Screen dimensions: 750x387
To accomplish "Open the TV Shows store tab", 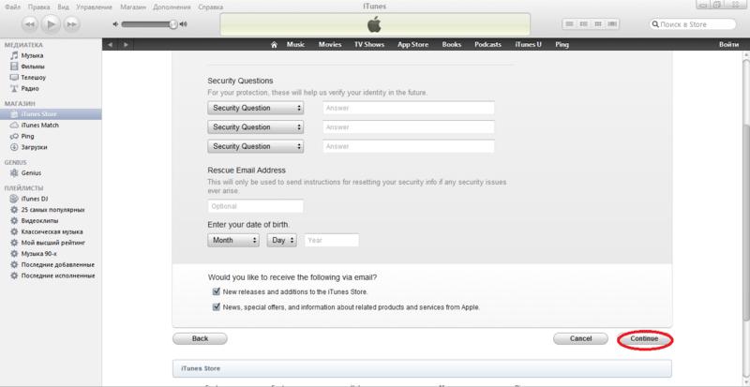I will tap(369, 44).
